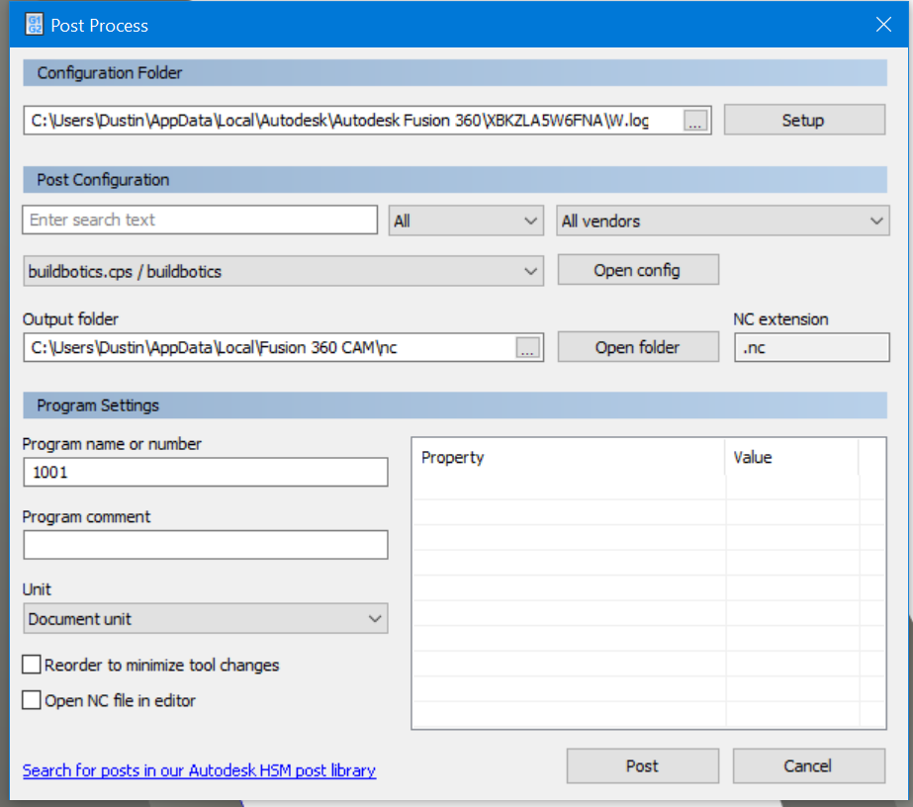Open the All vendors dropdown
Viewport: 913px width, 807px height.
click(722, 221)
